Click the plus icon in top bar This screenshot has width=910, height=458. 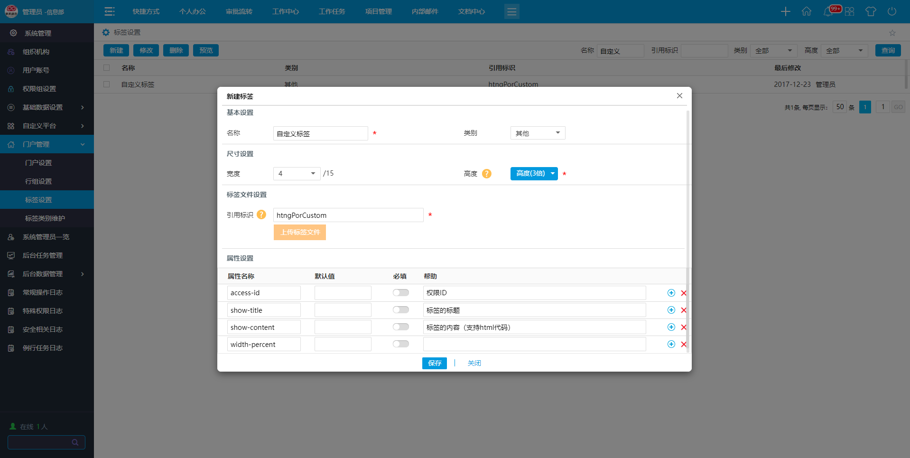click(x=786, y=11)
